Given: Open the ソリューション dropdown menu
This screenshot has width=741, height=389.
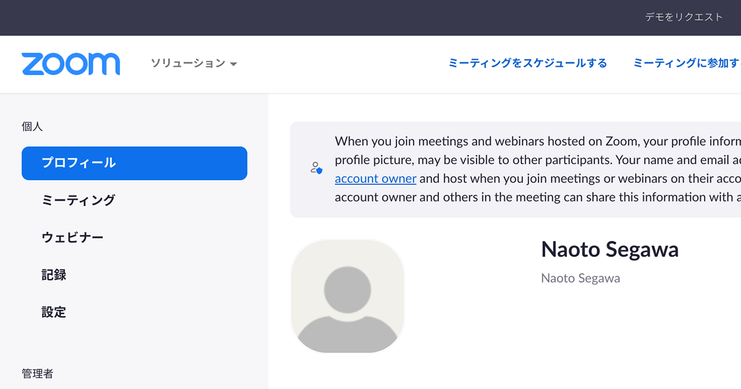Looking at the screenshot, I should pos(194,64).
